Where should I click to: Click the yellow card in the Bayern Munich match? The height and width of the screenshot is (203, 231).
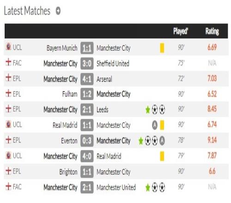[162, 48]
